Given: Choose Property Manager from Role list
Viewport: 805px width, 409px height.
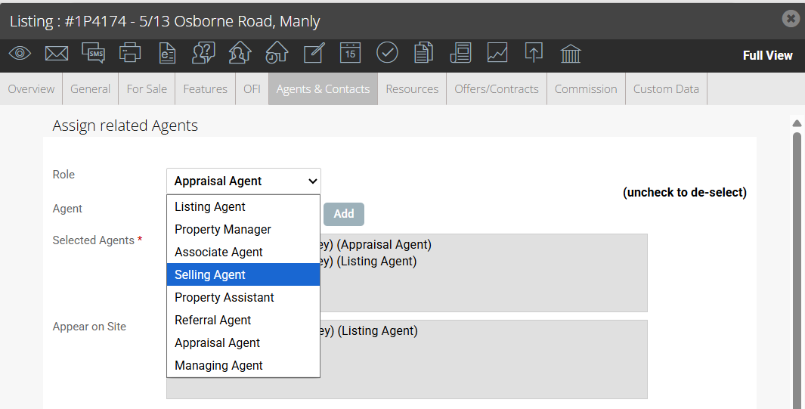Looking at the screenshot, I should 243,229.
